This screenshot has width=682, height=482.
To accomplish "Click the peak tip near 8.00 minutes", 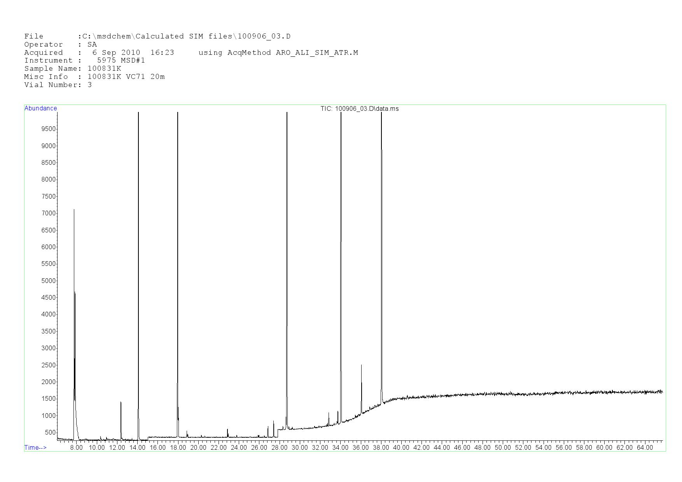I will coord(74,210).
